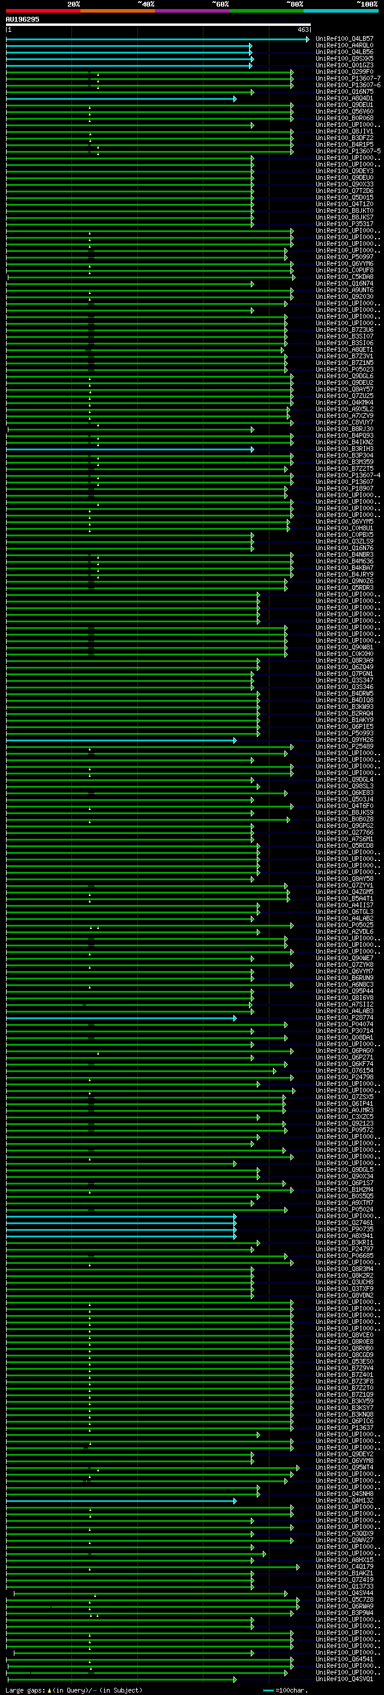The image size is (384, 1695).
Task: Select hit label UniRef100_Q9DEU1
Action: (x=344, y=105)
